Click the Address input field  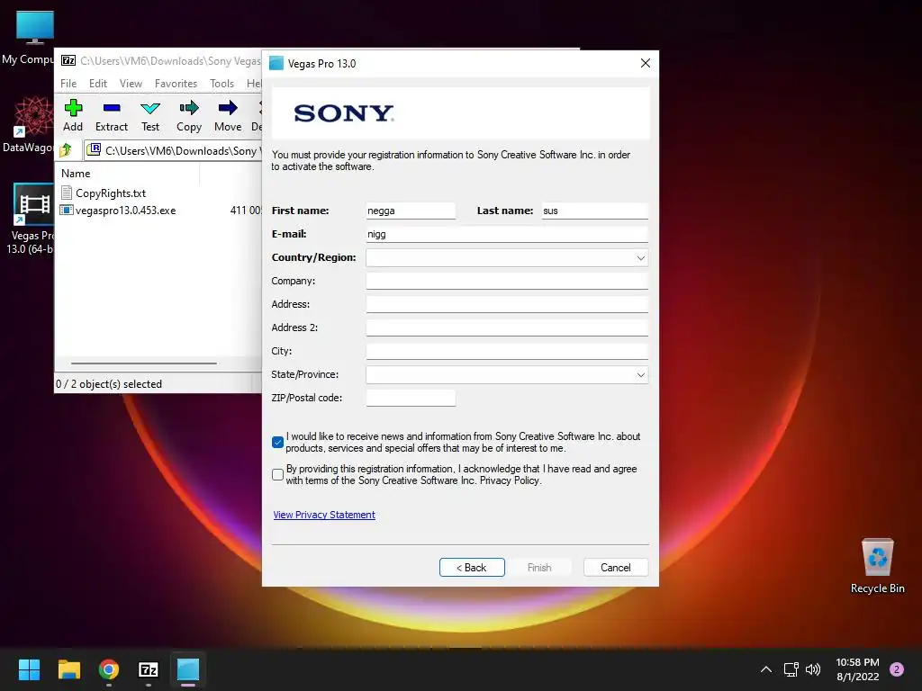pyautogui.click(x=507, y=304)
